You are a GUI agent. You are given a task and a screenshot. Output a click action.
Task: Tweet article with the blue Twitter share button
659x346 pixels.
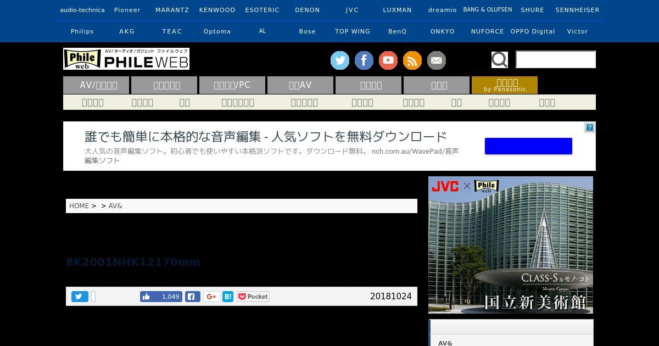tap(80, 297)
